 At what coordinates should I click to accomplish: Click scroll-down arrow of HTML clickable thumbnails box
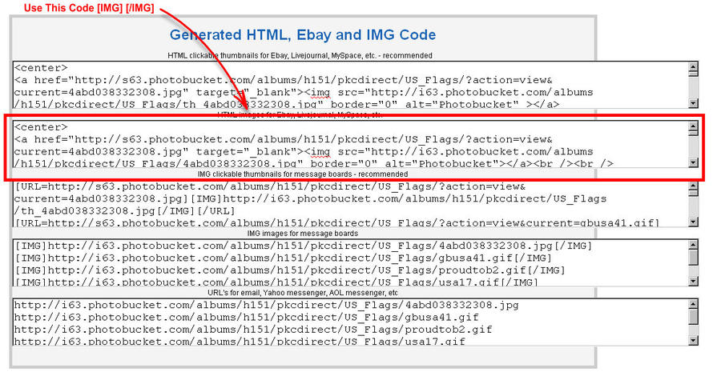693,102
